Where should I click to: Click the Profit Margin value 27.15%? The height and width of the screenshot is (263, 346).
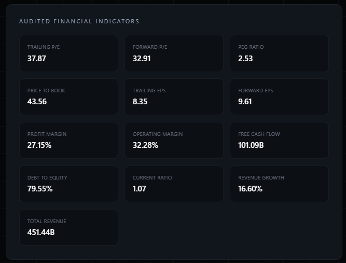[39, 145]
